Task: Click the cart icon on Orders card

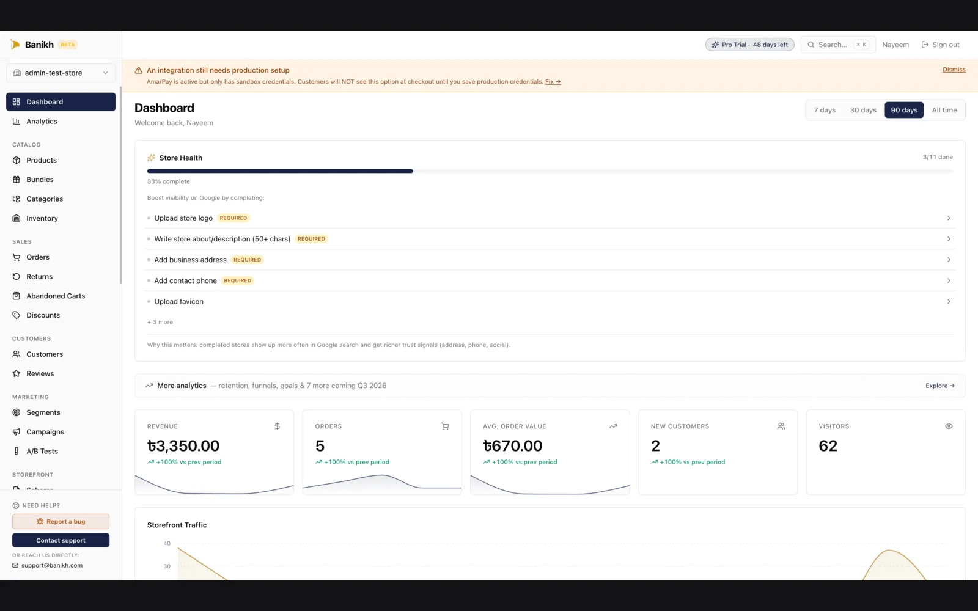Action: [x=445, y=426]
